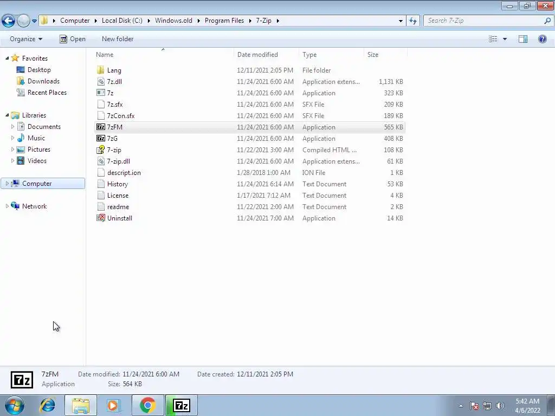Open File Explorer from the taskbar

(x=80, y=405)
